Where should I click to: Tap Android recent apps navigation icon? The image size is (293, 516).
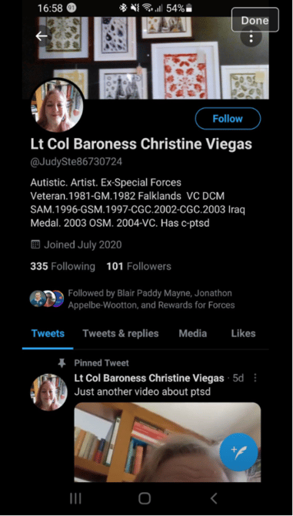coord(75,498)
